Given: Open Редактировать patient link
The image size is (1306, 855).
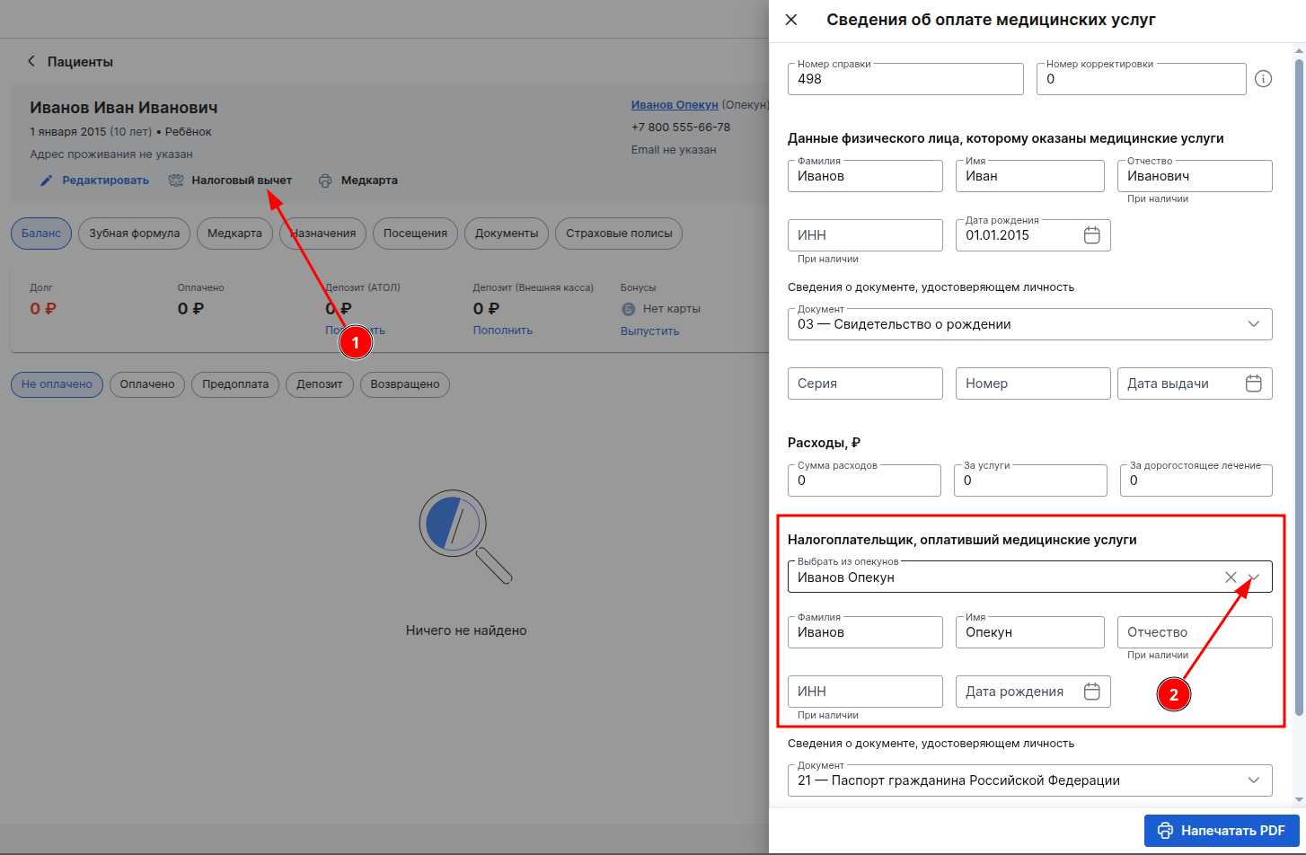Looking at the screenshot, I should tap(105, 181).
